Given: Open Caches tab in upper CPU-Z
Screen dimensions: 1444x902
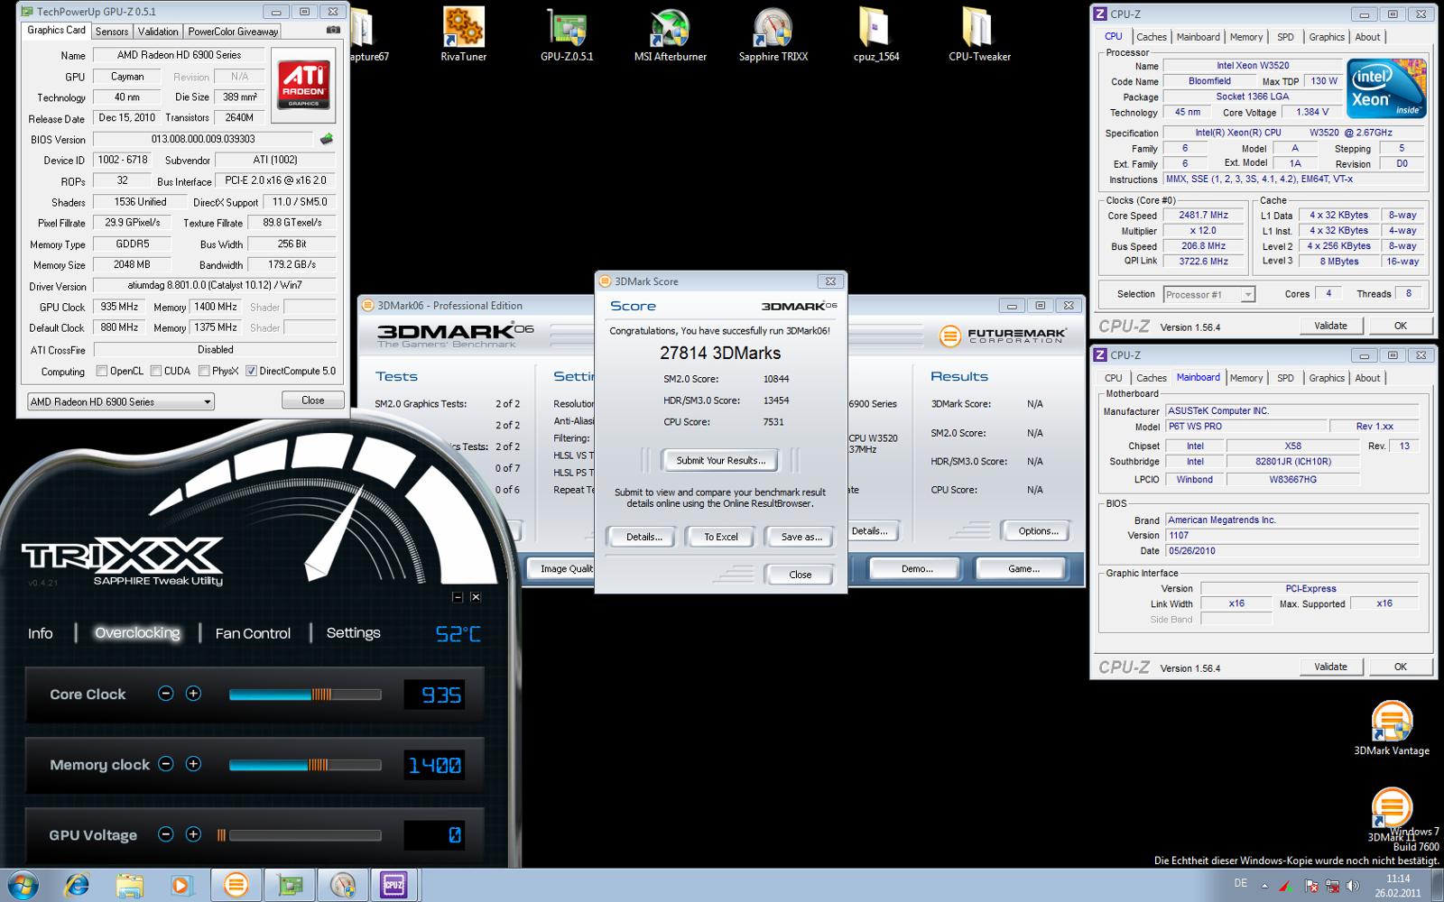Looking at the screenshot, I should pos(1151,37).
